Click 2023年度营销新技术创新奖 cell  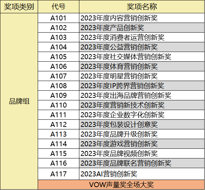[142, 105]
